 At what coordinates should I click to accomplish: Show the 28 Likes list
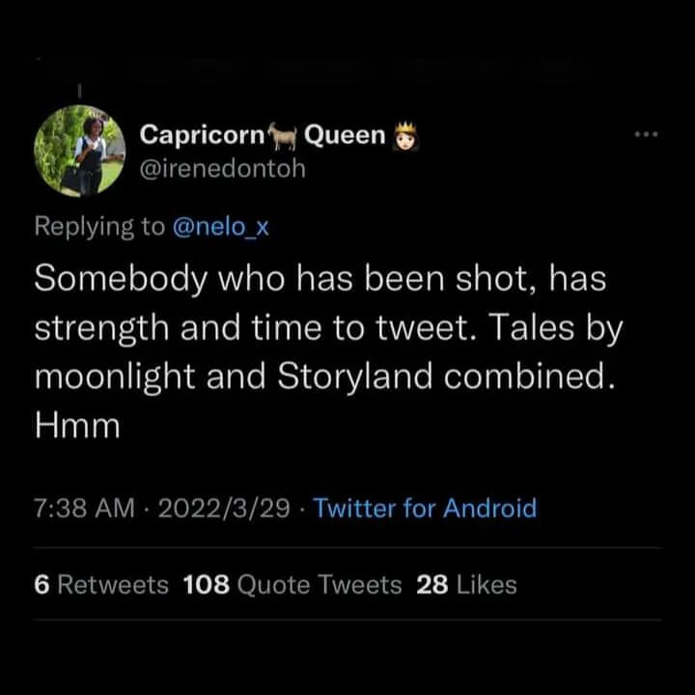pyautogui.click(x=466, y=584)
